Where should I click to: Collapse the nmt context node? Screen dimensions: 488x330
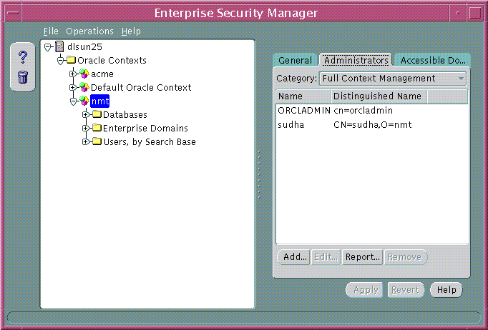click(73, 101)
